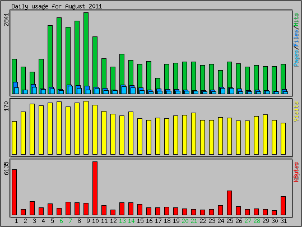Click the green day 6 axis label

tap(61, 221)
